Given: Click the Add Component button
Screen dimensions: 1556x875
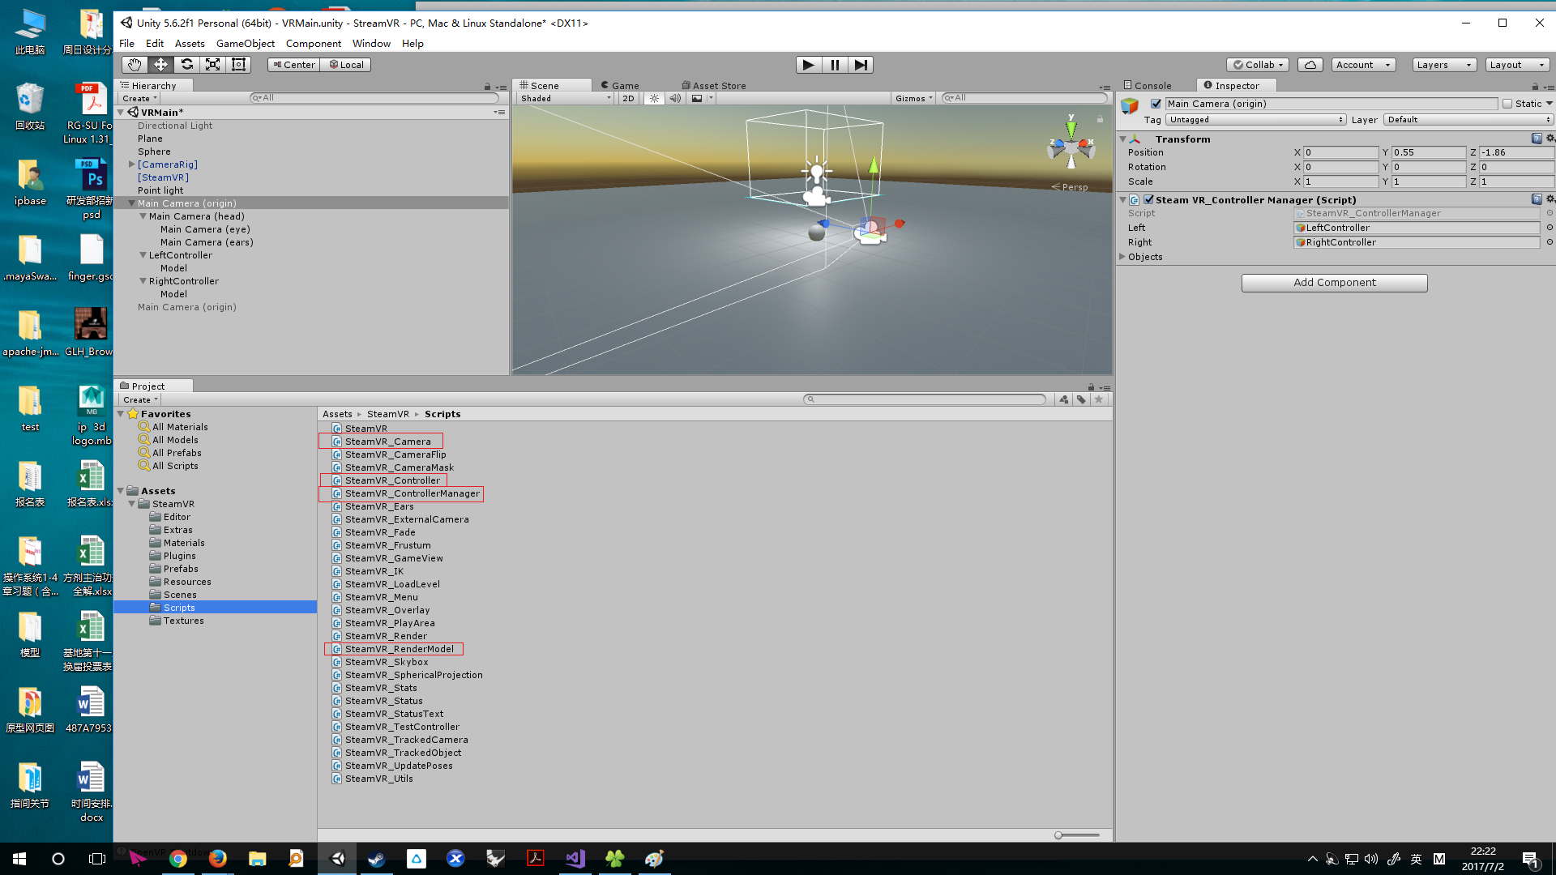Looking at the screenshot, I should 1334,283.
